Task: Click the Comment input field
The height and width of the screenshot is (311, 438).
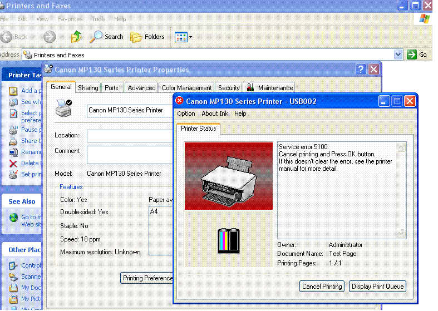Action: tap(130, 155)
